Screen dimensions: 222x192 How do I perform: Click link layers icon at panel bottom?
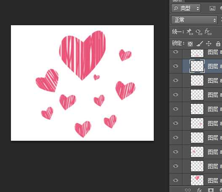(188, 190)
